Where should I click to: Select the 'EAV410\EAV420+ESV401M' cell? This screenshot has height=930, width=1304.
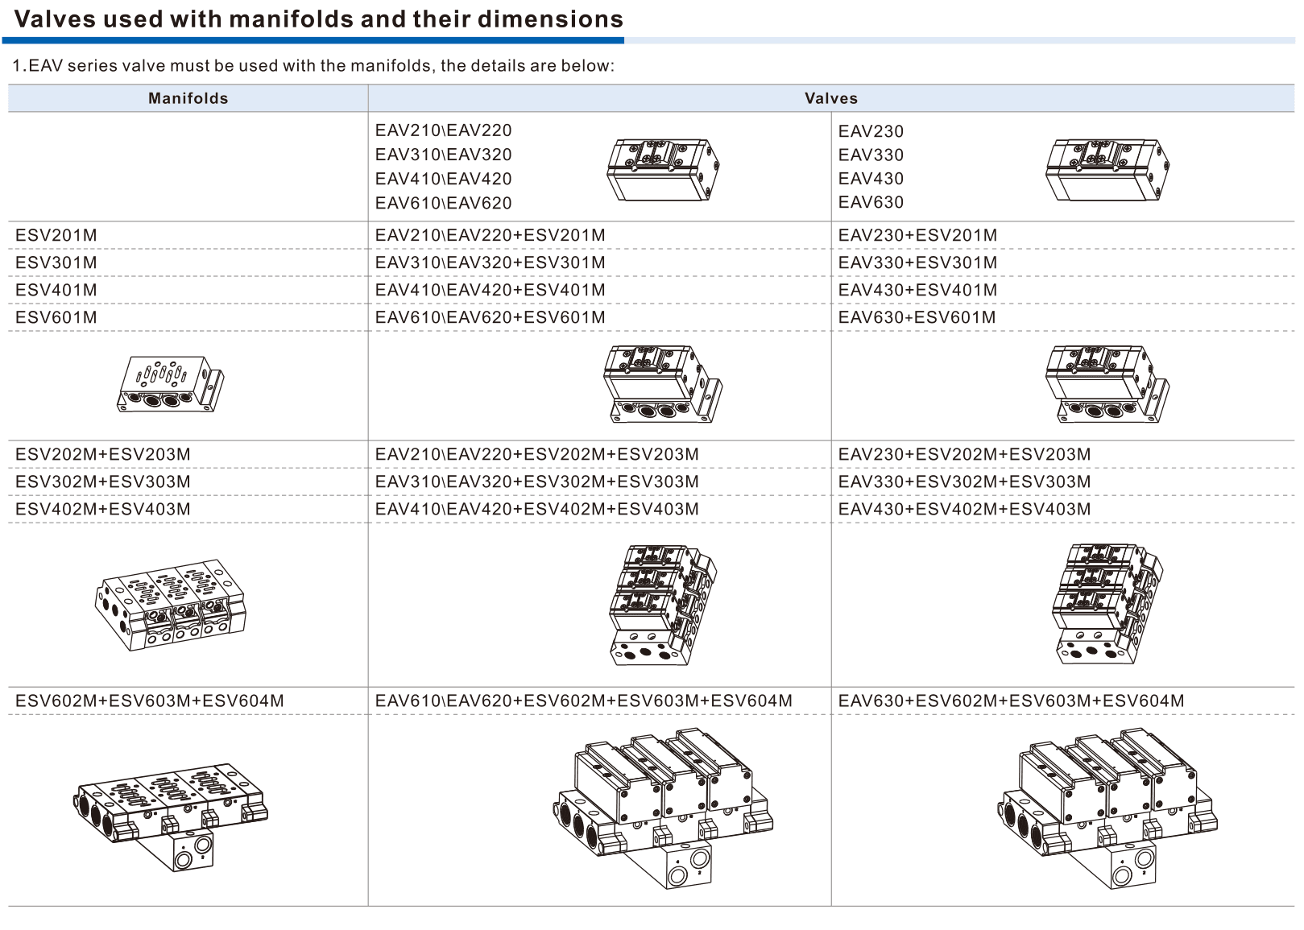click(600, 290)
